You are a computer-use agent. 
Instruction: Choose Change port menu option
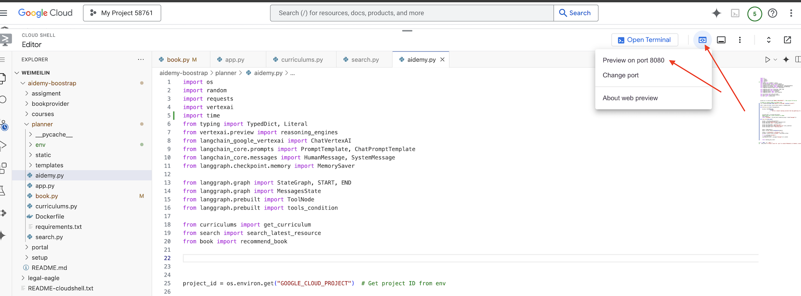620,75
